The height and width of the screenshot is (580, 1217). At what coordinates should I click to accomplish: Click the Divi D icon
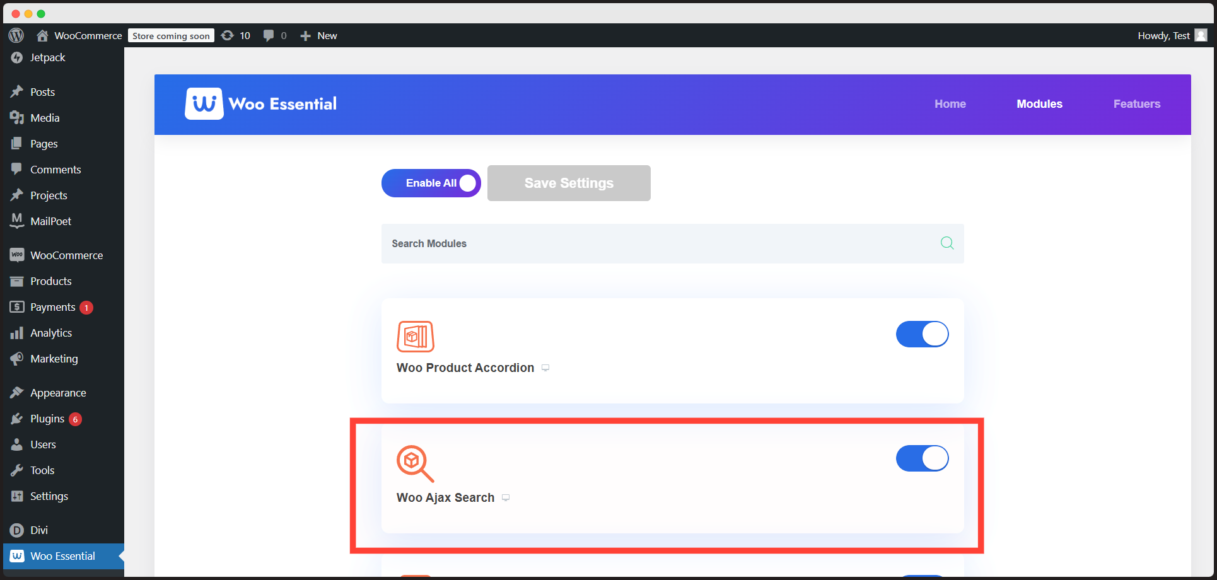[17, 530]
